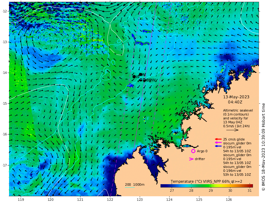Click the BRW station label
Viewport: 265px width, 205px height.
click(151, 80)
